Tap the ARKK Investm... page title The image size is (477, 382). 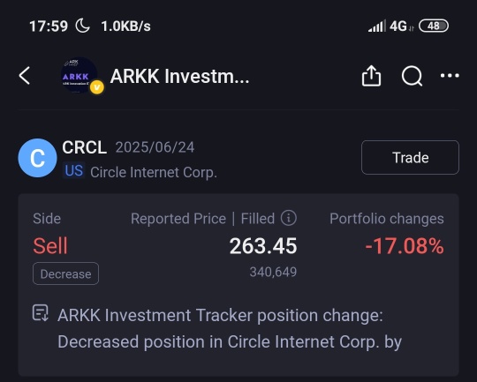pos(179,76)
